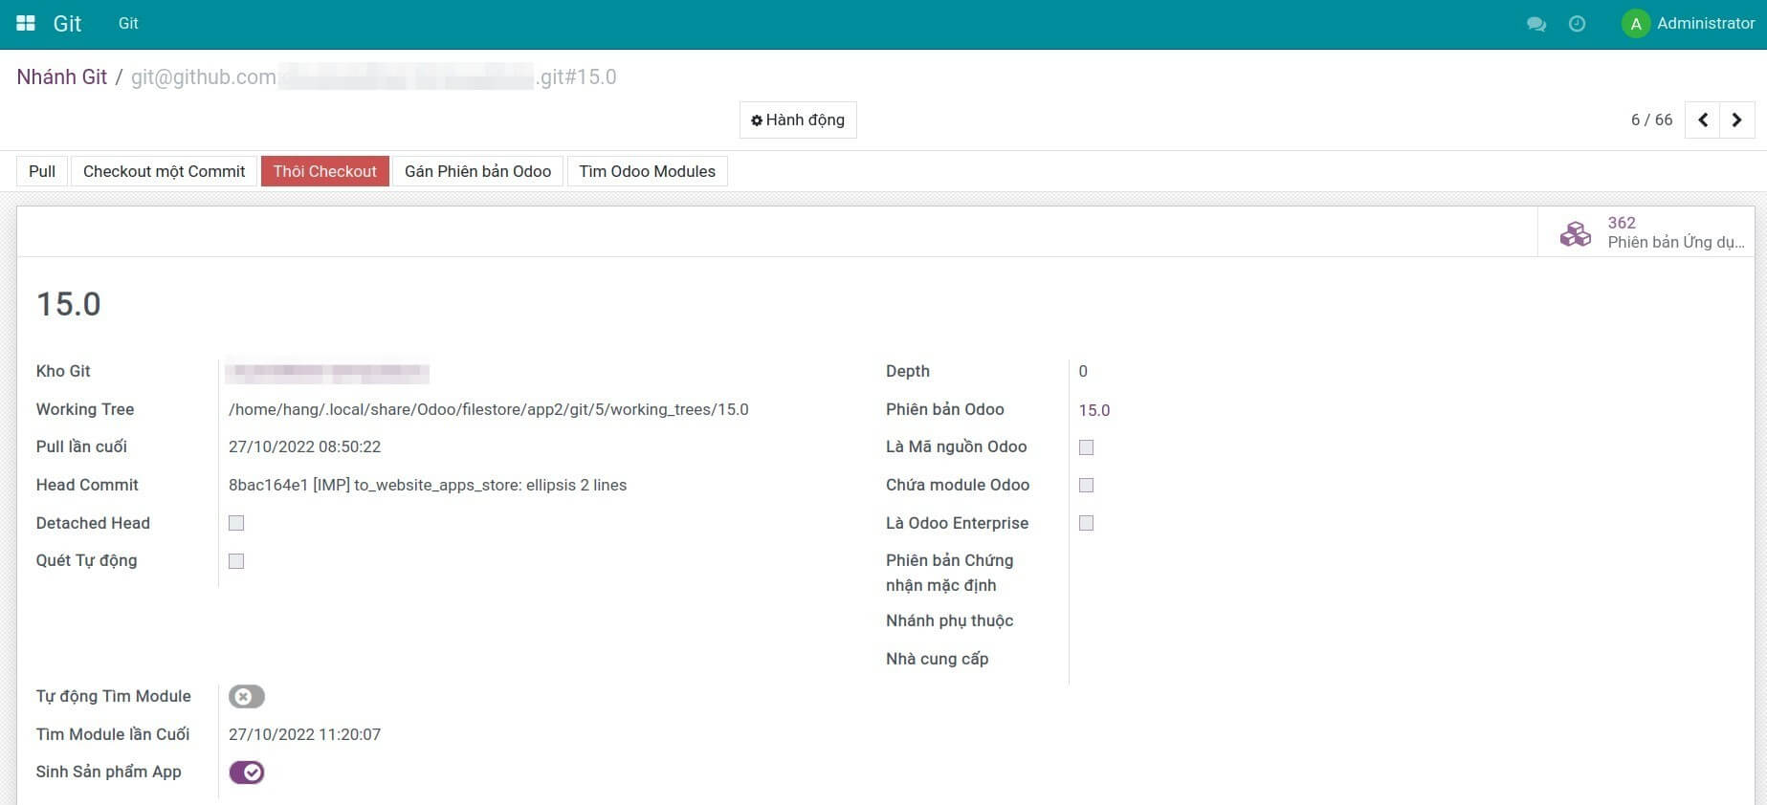Open the Hành động actions dropdown
Viewport: 1767px width, 805px height.
798,120
